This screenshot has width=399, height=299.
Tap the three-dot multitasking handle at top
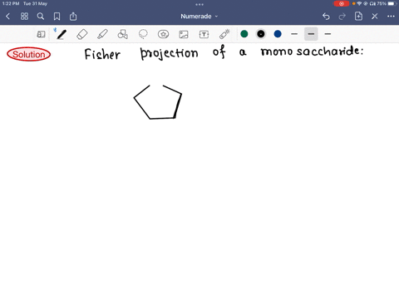coord(199,4)
